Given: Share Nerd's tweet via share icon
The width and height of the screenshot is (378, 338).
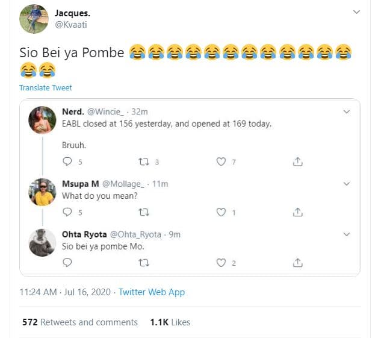Looking at the screenshot, I should [297, 161].
